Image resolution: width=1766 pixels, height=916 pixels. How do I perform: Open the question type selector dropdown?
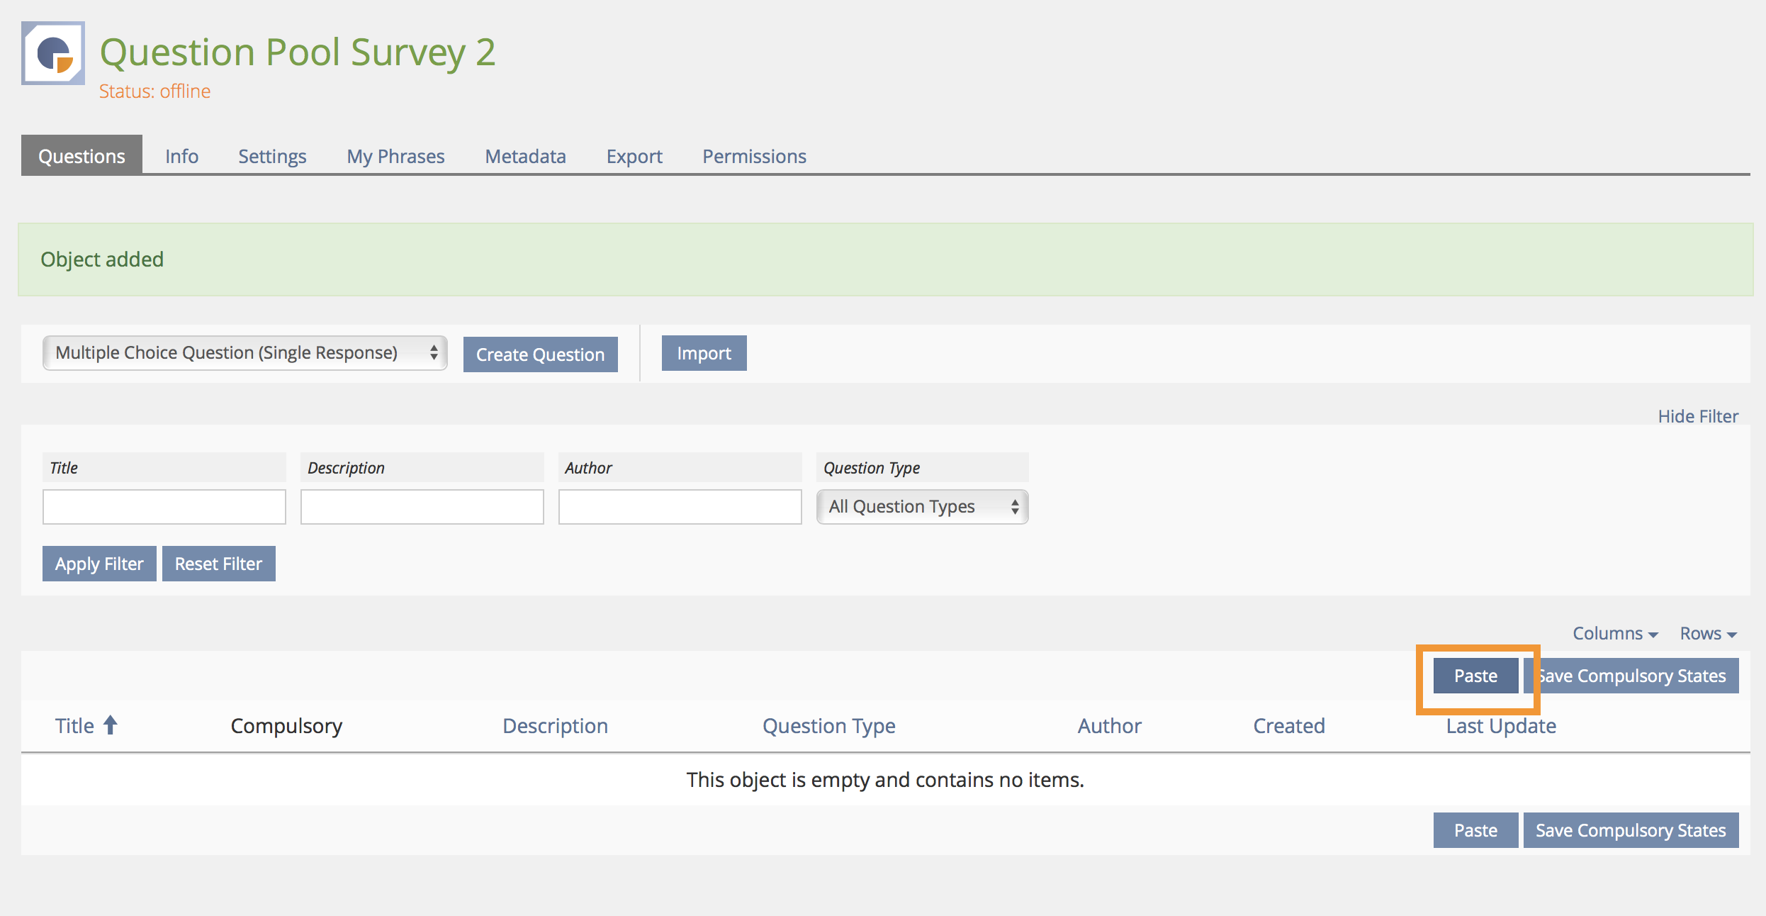click(244, 353)
